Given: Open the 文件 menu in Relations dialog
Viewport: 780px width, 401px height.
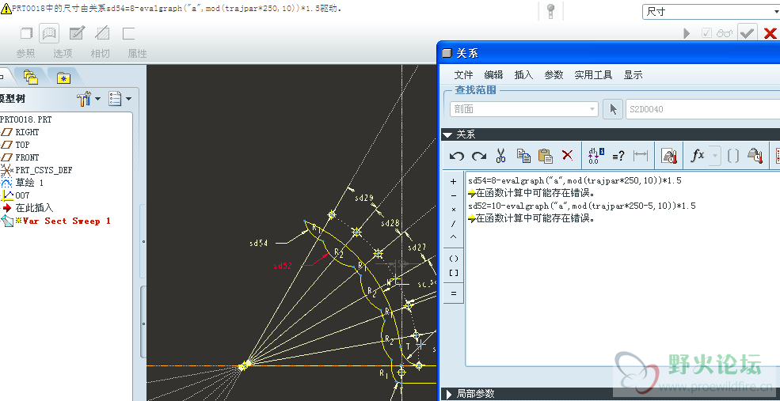Looking at the screenshot, I should [x=463, y=74].
